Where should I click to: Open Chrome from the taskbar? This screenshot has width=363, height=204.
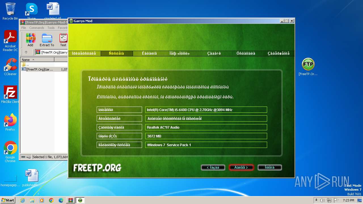[51, 200]
